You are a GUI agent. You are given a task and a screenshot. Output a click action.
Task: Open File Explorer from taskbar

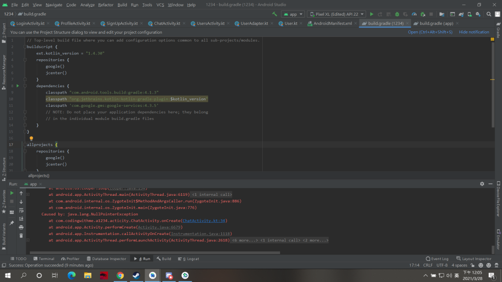tap(87, 275)
